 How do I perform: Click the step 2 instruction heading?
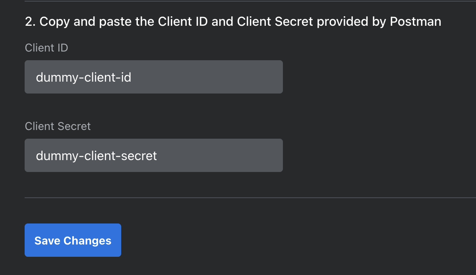click(232, 21)
